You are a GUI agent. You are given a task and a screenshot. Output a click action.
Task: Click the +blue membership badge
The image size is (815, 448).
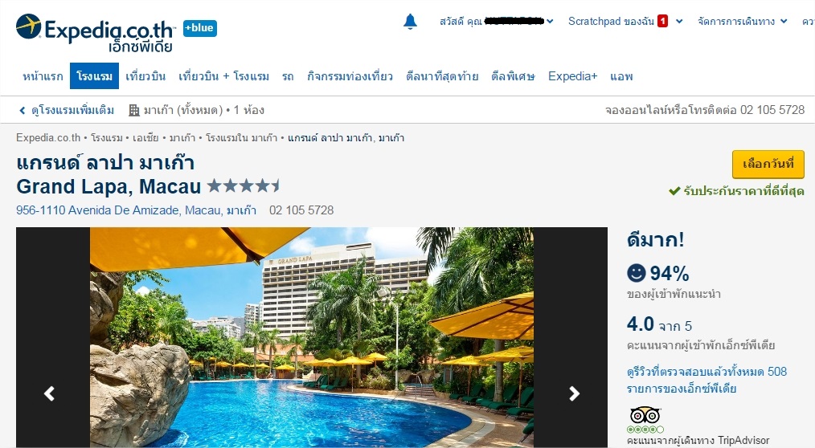pyautogui.click(x=200, y=28)
